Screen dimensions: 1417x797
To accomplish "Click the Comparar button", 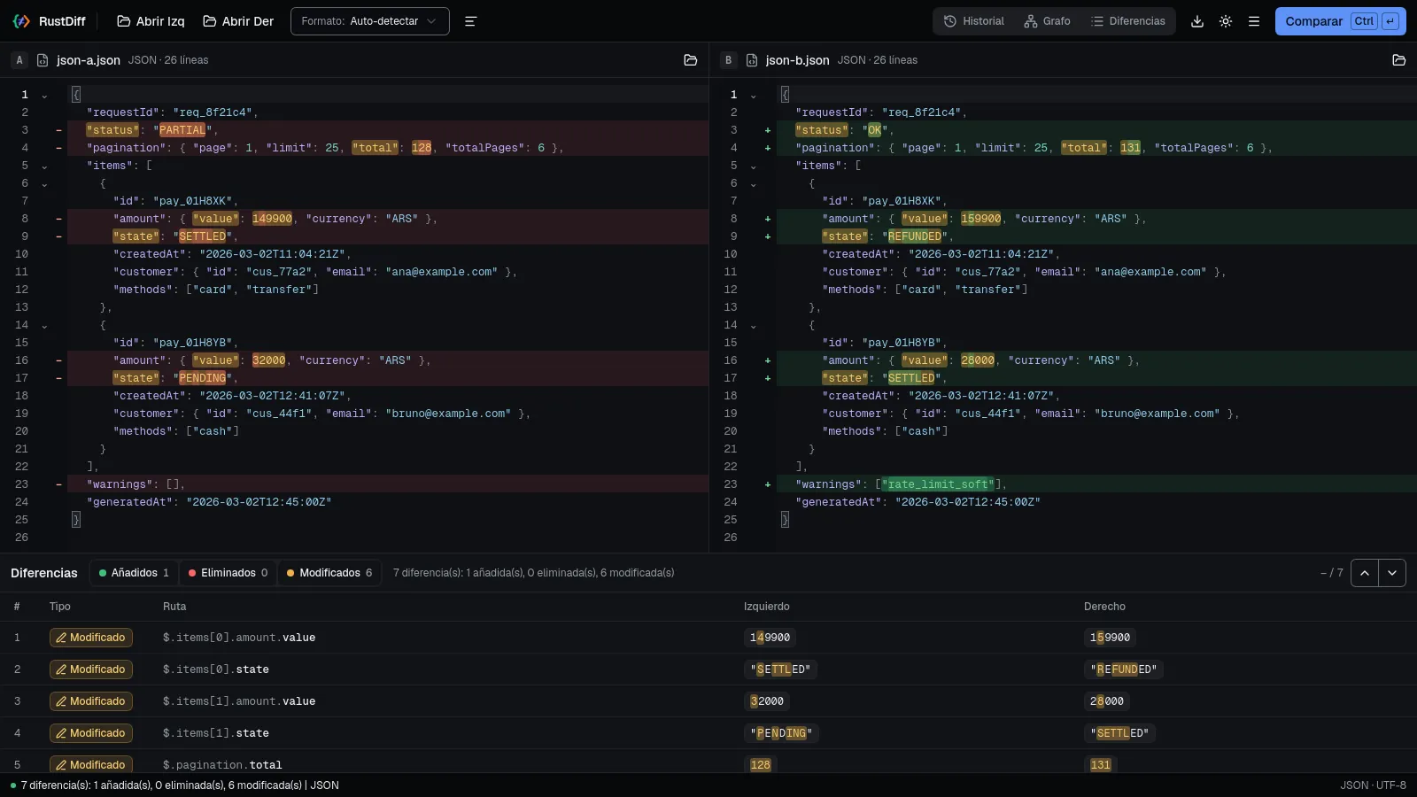I will point(1340,21).
